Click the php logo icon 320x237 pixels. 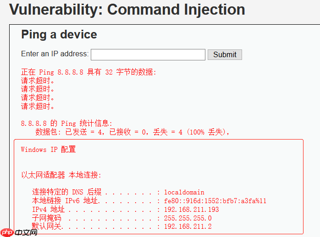coord(7,232)
